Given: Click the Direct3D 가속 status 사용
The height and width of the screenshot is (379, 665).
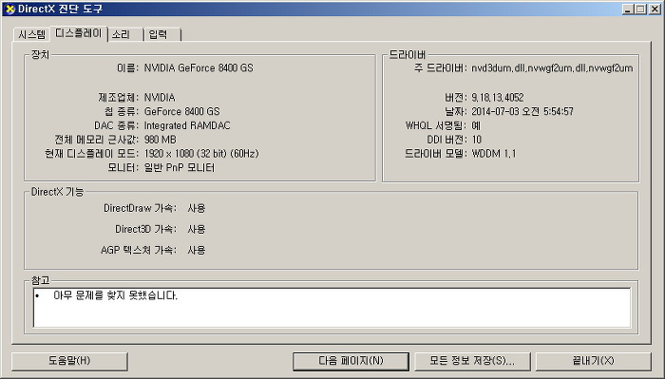Looking at the screenshot, I should pos(197,229).
